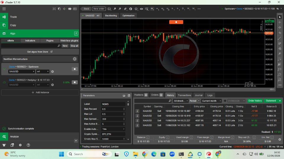This screenshot has width=284, height=159.
Task: Select the Period radio button
Action: pyautogui.click(x=199, y=101)
